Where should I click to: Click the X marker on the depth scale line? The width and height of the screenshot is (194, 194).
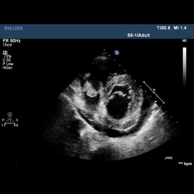(154, 89)
